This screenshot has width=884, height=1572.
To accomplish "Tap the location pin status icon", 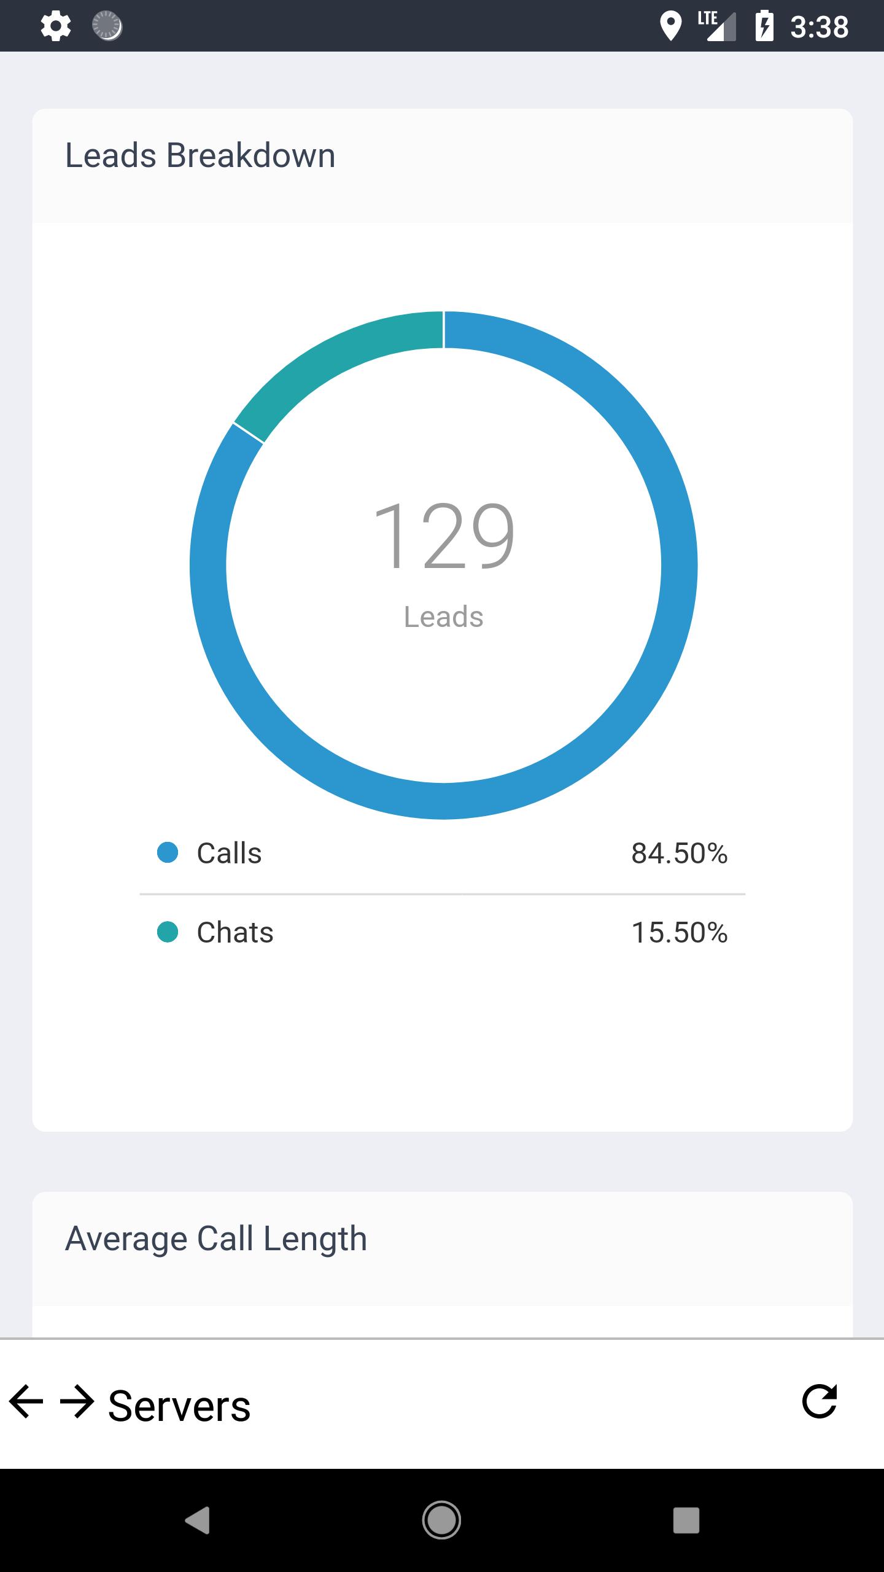I will [x=670, y=26].
